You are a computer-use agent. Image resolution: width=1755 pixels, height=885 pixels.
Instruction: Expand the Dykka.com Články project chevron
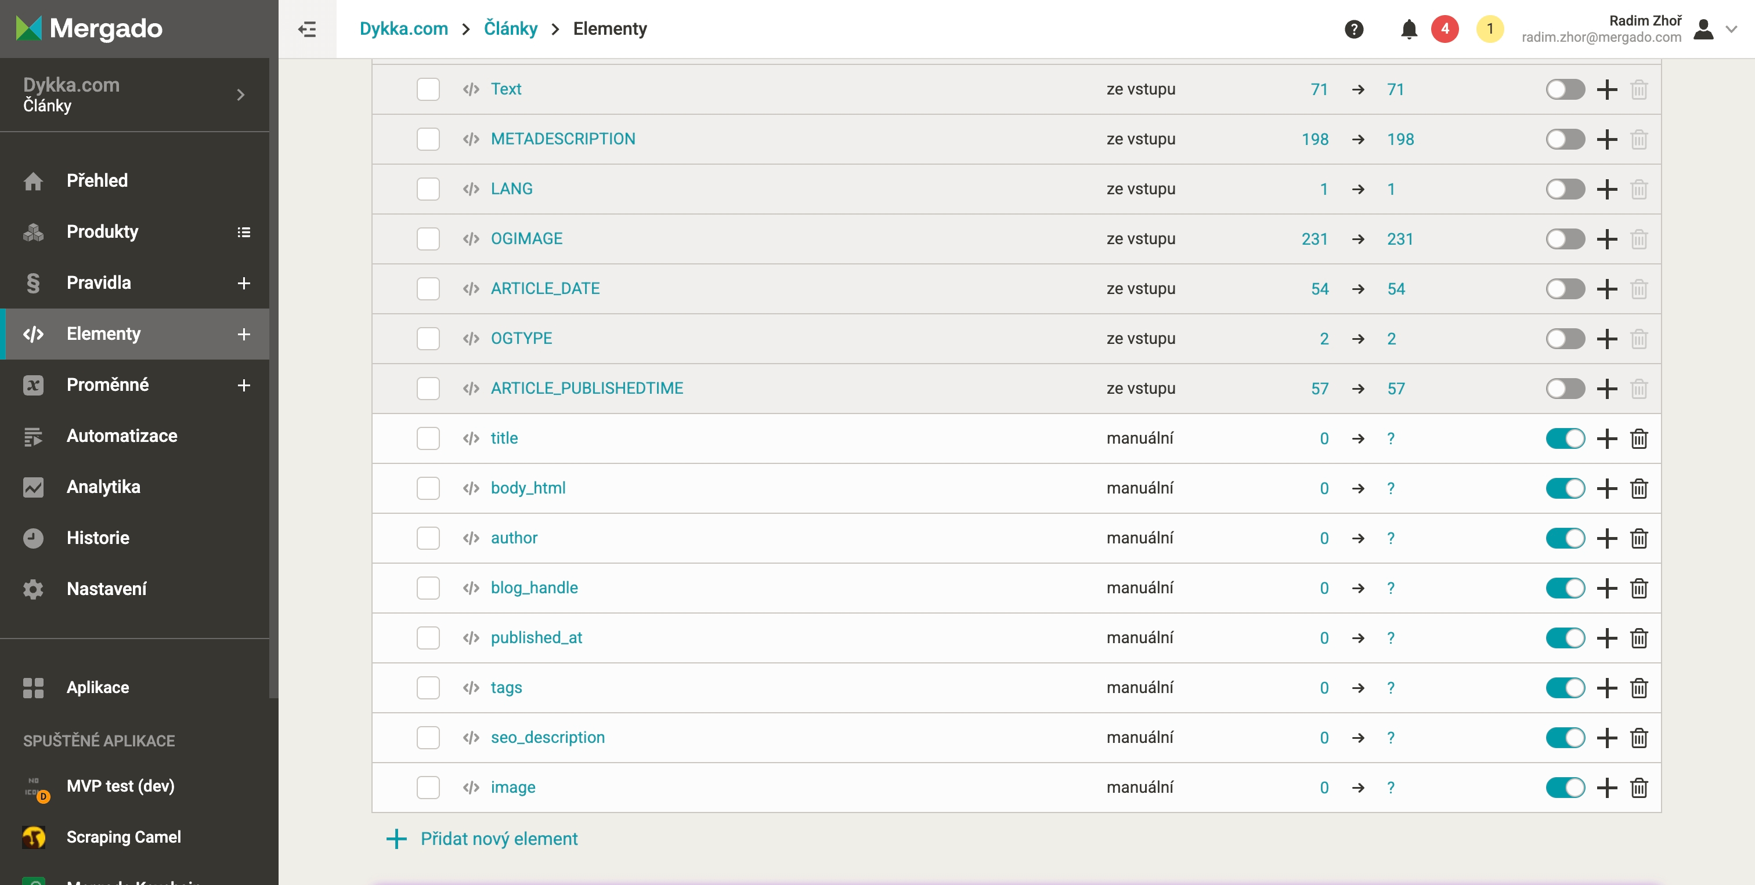[240, 95]
